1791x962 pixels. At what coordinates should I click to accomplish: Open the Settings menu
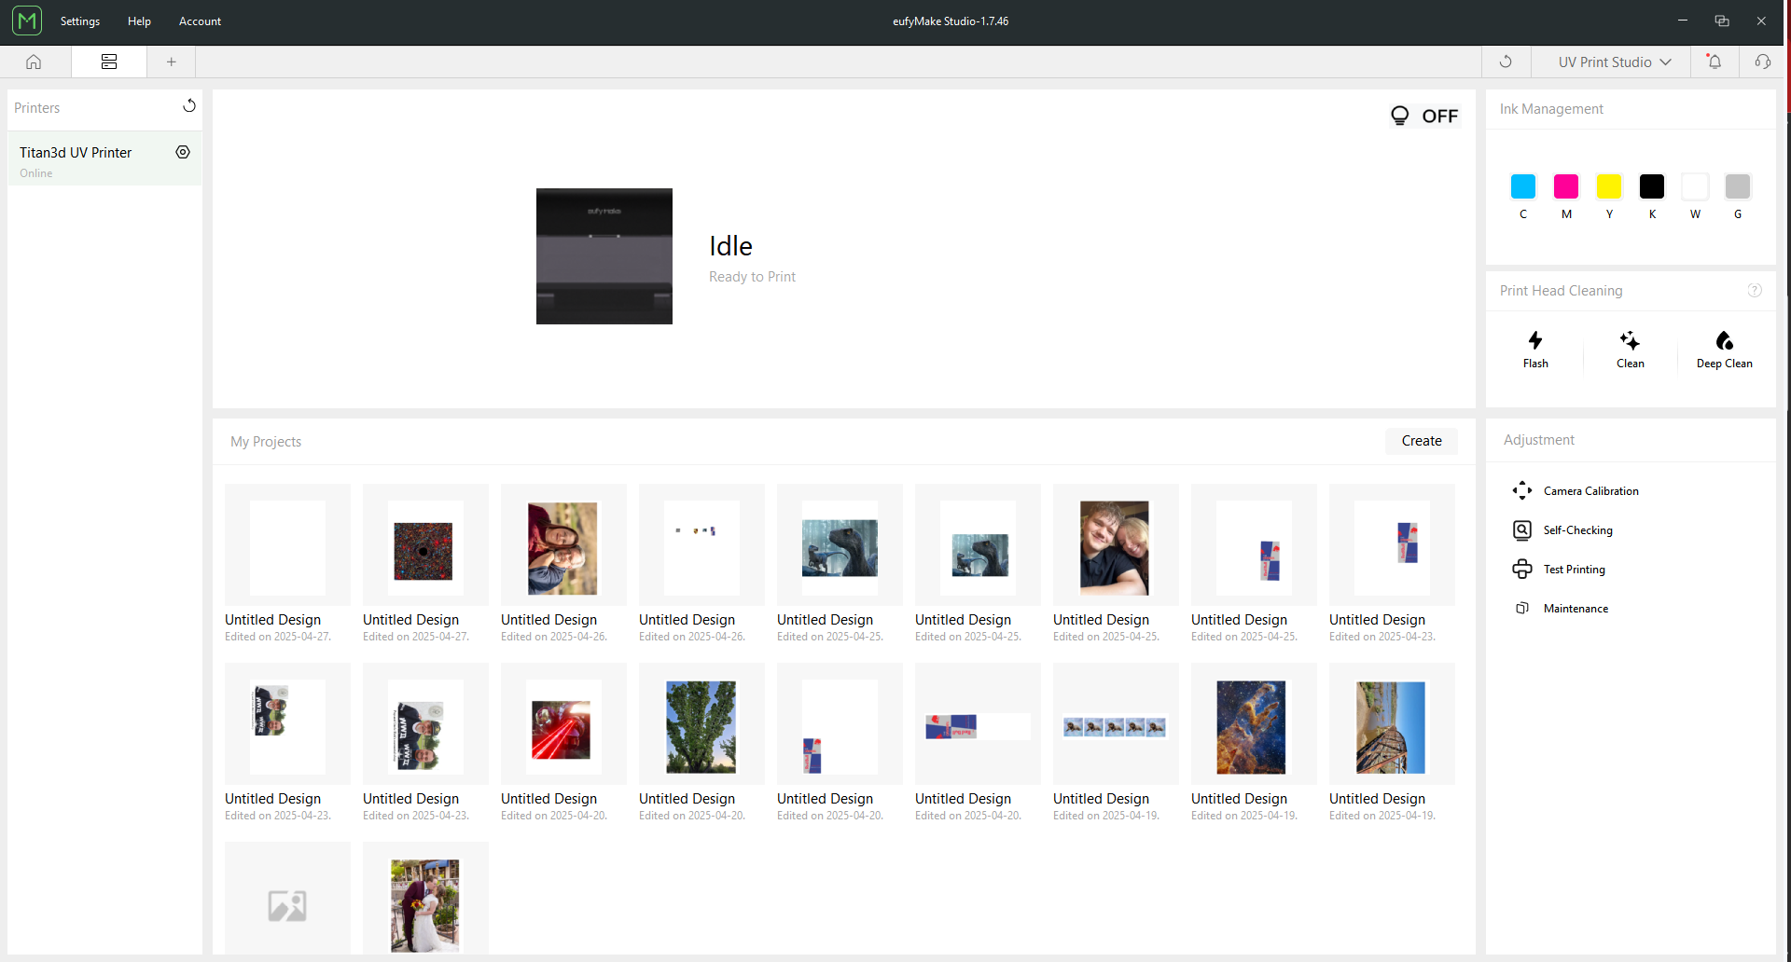tap(80, 21)
